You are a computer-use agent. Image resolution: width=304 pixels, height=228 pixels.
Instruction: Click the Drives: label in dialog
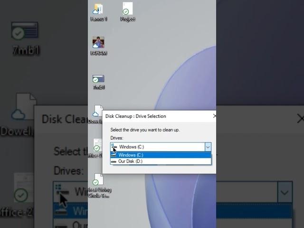pyautogui.click(x=117, y=138)
